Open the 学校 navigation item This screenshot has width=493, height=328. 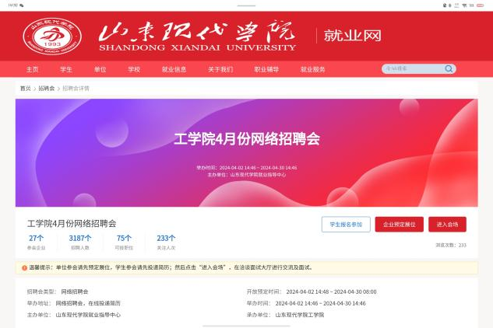[134, 69]
